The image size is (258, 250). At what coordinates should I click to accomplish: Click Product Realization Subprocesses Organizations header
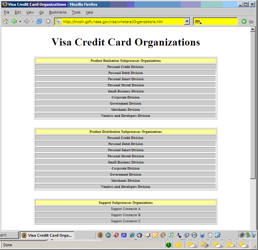tap(125, 60)
